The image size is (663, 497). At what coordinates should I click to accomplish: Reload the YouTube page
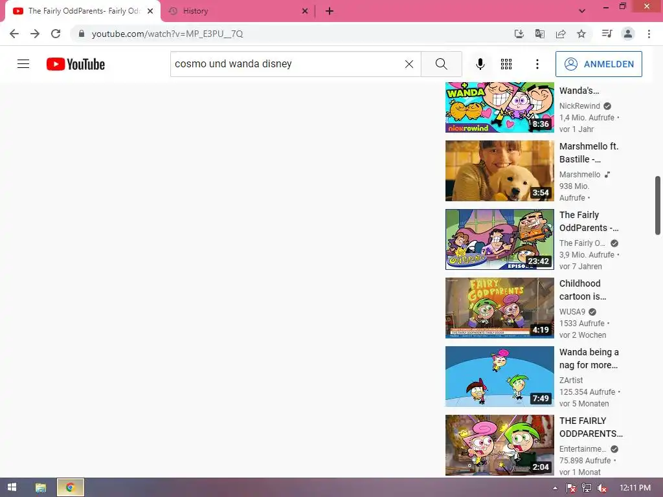(56, 34)
